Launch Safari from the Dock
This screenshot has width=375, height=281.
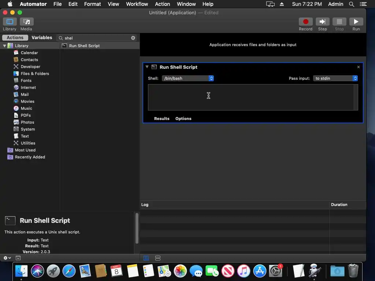pyautogui.click(x=69, y=271)
